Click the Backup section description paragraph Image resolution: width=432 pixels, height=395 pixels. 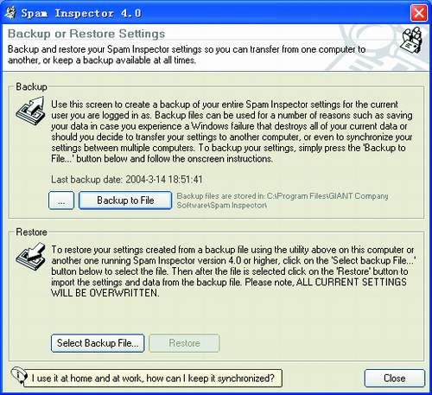[x=232, y=131]
